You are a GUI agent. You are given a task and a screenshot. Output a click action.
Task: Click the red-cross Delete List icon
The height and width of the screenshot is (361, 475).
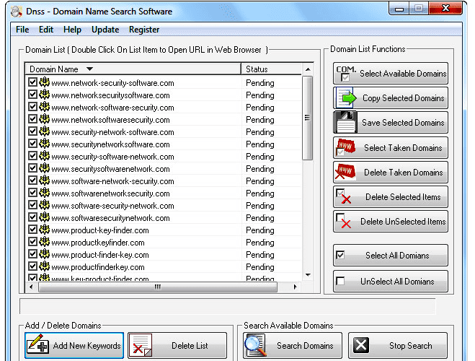pos(141,345)
